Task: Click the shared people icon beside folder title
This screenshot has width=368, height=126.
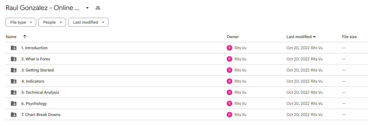Action: click(x=98, y=8)
